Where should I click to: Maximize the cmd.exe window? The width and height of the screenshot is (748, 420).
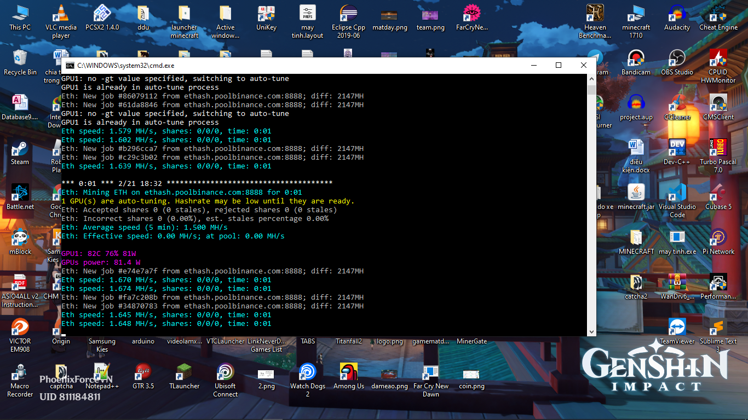[559, 66]
